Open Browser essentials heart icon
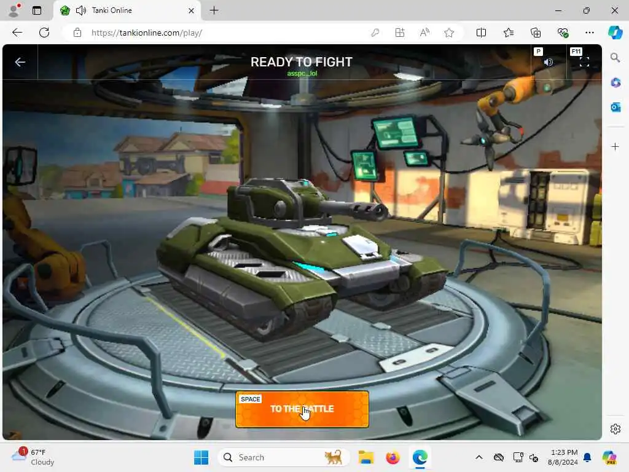Viewport: 629px width, 472px height. pyautogui.click(x=563, y=33)
